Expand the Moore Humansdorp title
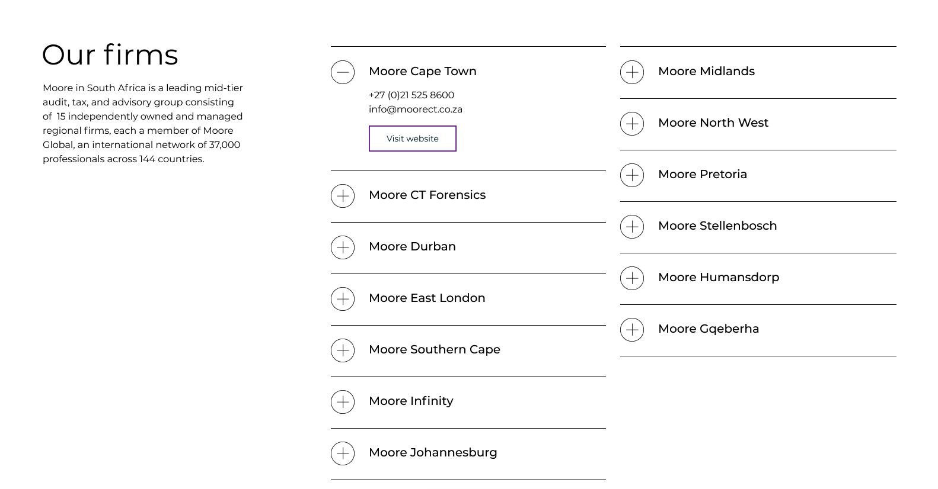Screen dimensions: 938x489 point(718,277)
